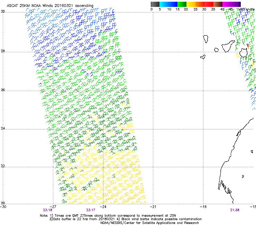
Task: Click the yellow 20-25 knots color segment
Action: (191, 4)
